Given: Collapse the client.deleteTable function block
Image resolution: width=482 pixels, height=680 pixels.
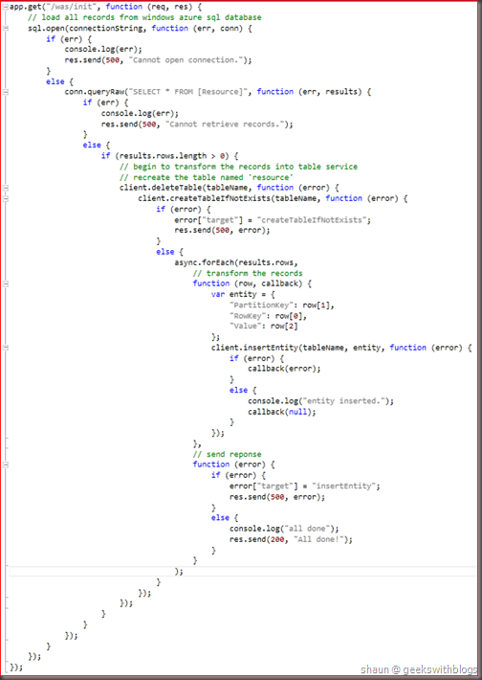Looking at the screenshot, I should (6, 188).
